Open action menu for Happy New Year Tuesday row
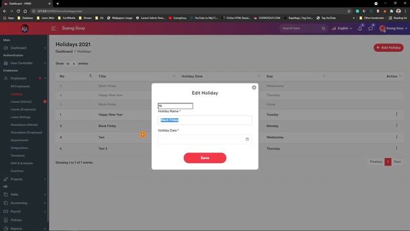Viewport: 410px width, 231px height. tap(397, 114)
